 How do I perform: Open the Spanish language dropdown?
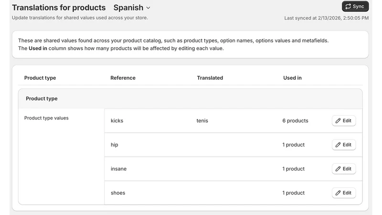click(x=132, y=8)
